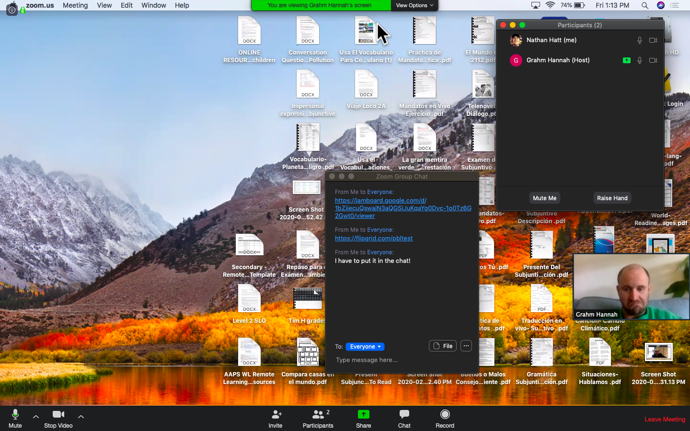The image size is (690, 431).
Task: Start recording with the Record button
Action: pyautogui.click(x=445, y=418)
